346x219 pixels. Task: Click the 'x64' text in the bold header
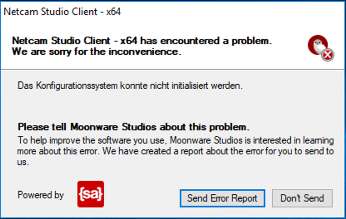click(129, 41)
